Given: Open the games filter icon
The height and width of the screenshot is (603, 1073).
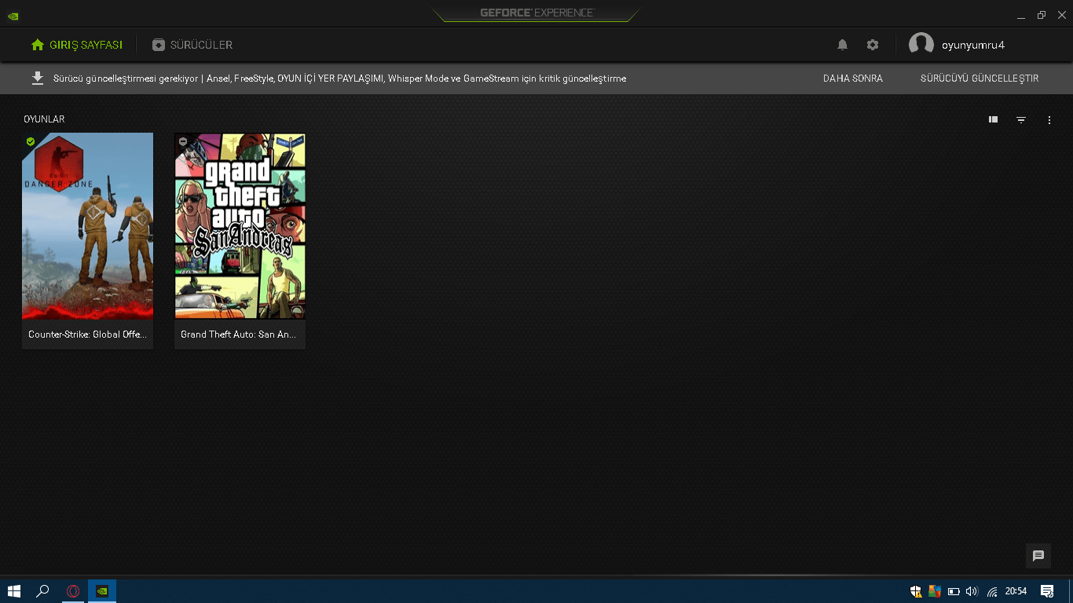Looking at the screenshot, I should 1021,120.
